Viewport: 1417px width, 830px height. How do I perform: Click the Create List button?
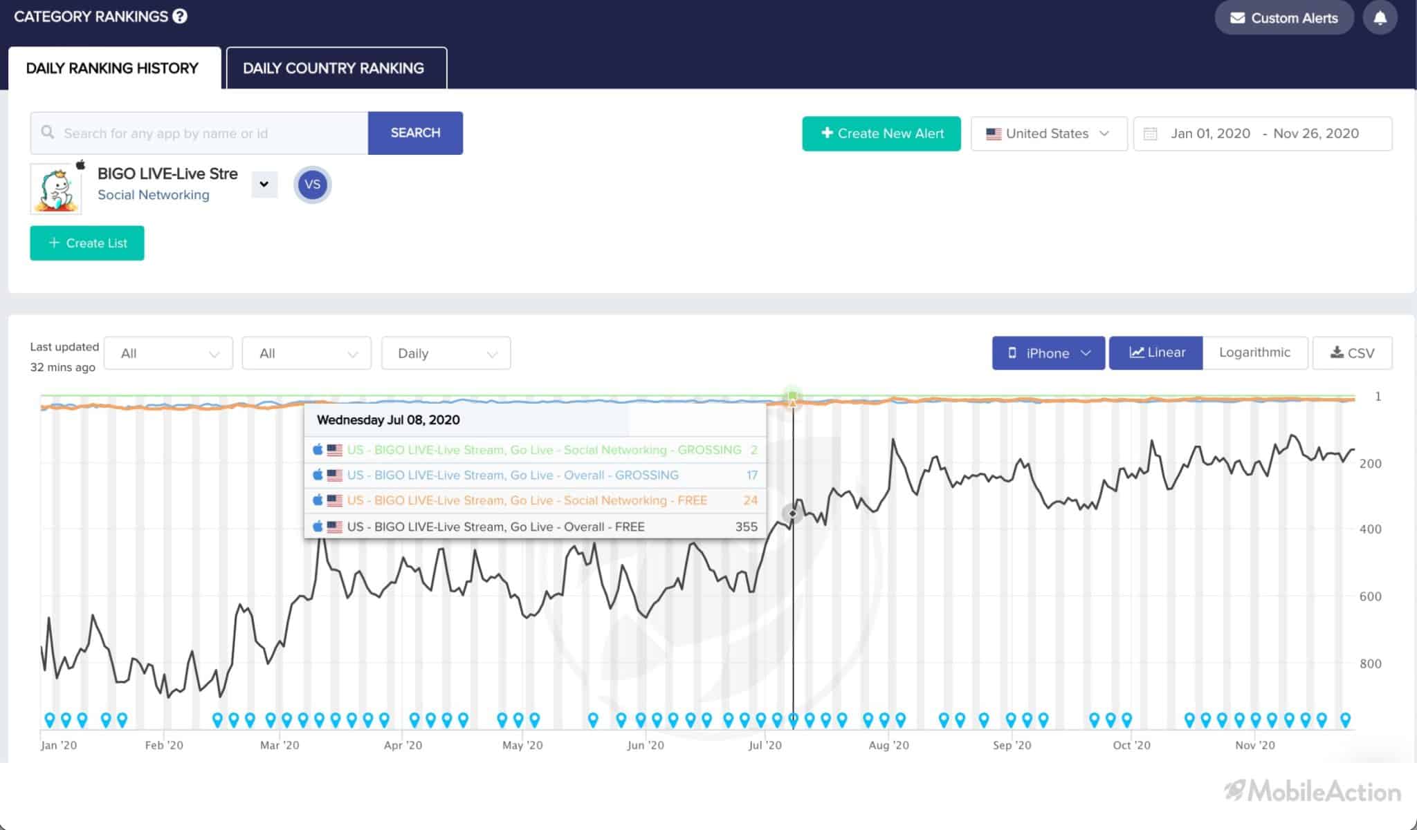pyautogui.click(x=87, y=243)
